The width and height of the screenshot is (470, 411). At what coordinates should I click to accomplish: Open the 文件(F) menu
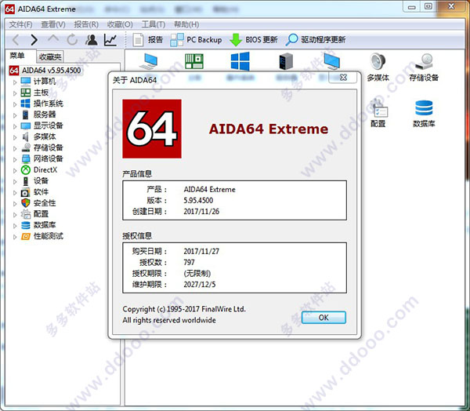coord(20,24)
